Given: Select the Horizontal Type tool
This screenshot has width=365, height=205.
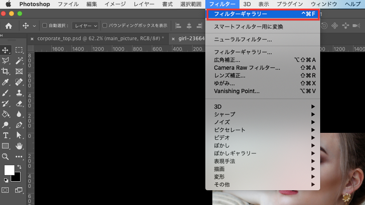Looking at the screenshot, I should (5, 135).
